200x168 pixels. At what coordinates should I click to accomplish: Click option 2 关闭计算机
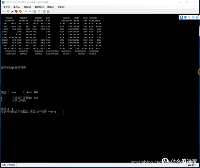pyautogui.click(x=13, y=101)
